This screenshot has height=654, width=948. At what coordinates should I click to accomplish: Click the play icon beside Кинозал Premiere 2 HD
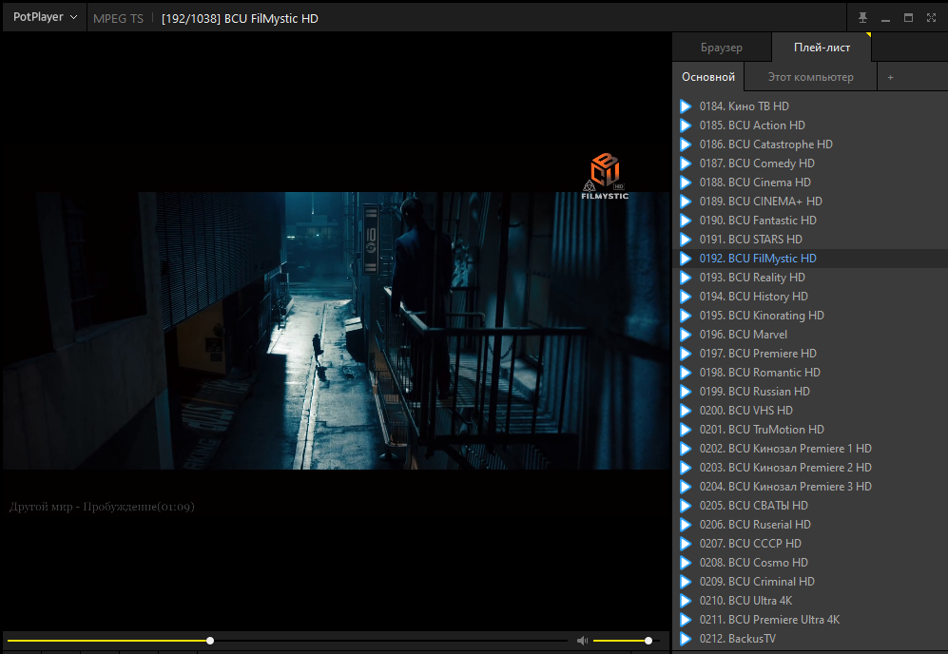click(686, 468)
